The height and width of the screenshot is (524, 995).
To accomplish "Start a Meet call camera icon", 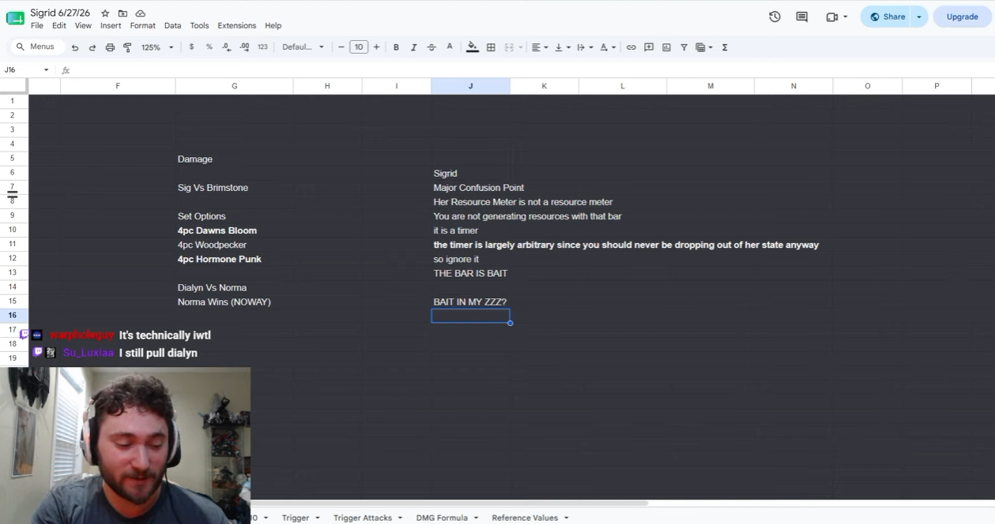I will tap(831, 17).
